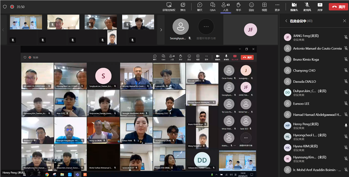Viewport: 349px width, 177px height.
Task: Open the 聊天 chat icon
Action: click(200, 5)
